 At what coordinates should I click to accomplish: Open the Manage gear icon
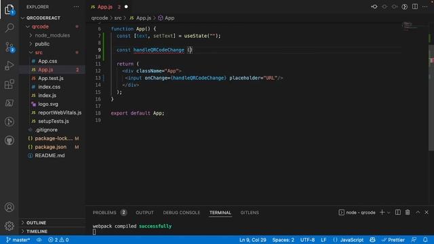coord(9,226)
